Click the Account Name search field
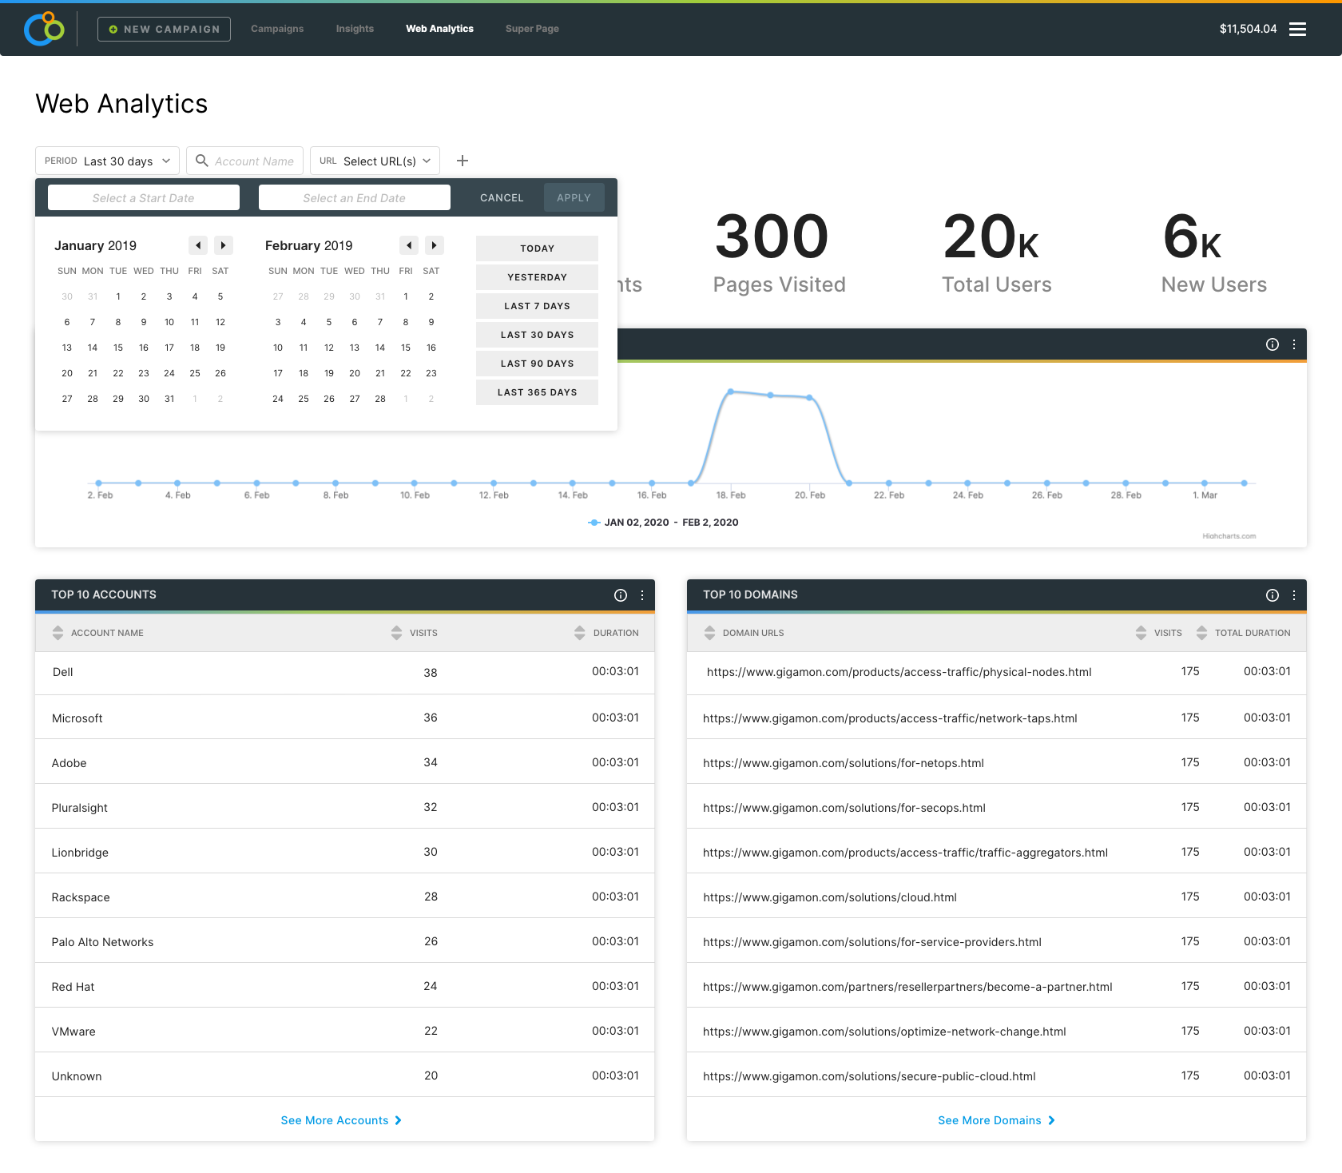The height and width of the screenshot is (1173, 1342). pos(245,161)
